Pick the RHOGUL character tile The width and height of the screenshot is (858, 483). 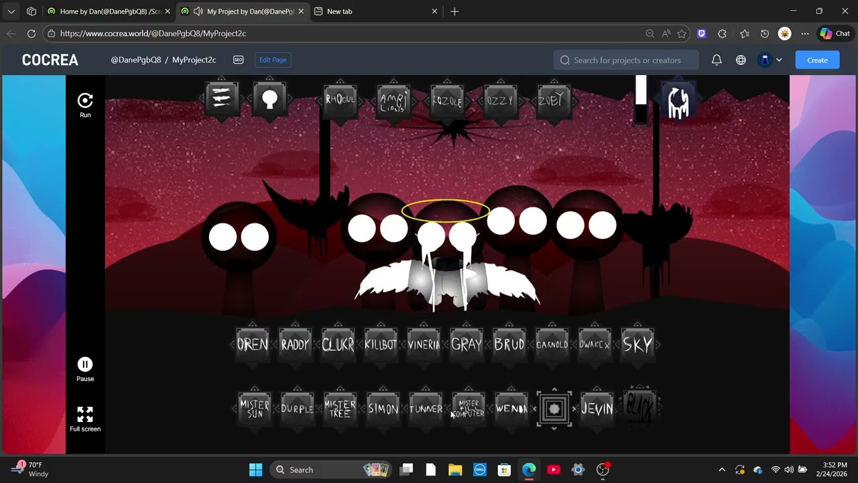coord(340,100)
